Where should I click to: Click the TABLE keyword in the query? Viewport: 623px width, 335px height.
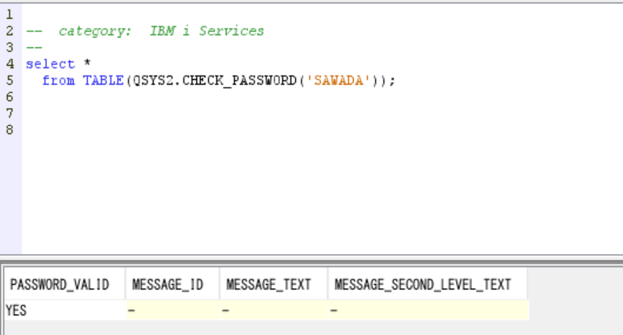104,81
